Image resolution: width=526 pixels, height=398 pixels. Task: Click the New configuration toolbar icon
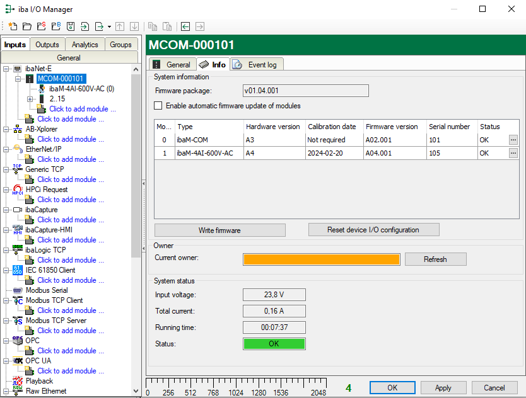click(x=13, y=26)
